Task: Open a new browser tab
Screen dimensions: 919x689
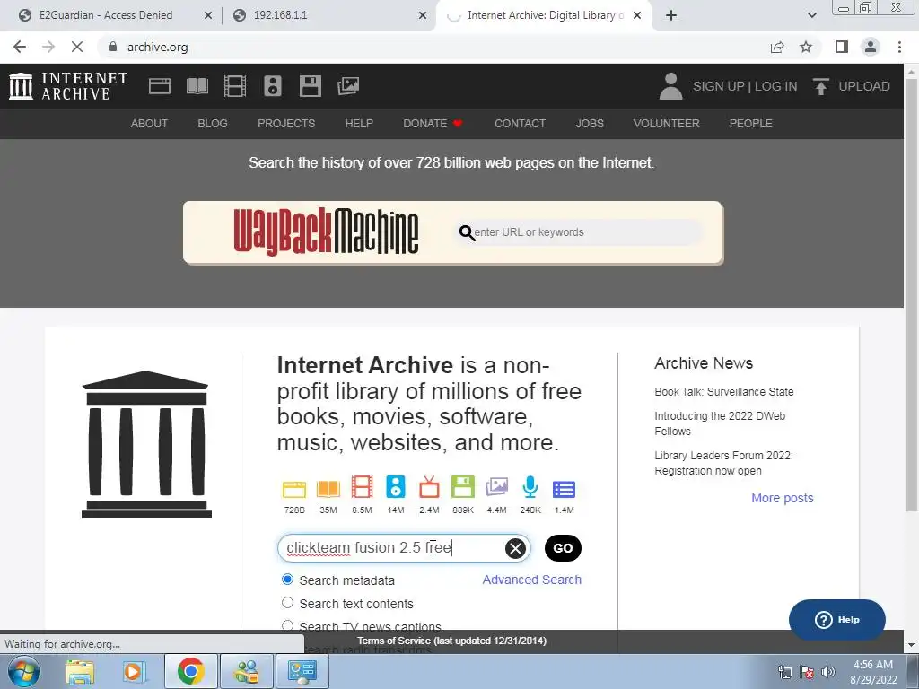Action: pyautogui.click(x=671, y=15)
